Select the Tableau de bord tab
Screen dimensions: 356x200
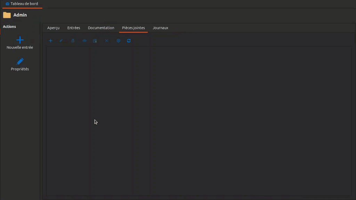22,4
